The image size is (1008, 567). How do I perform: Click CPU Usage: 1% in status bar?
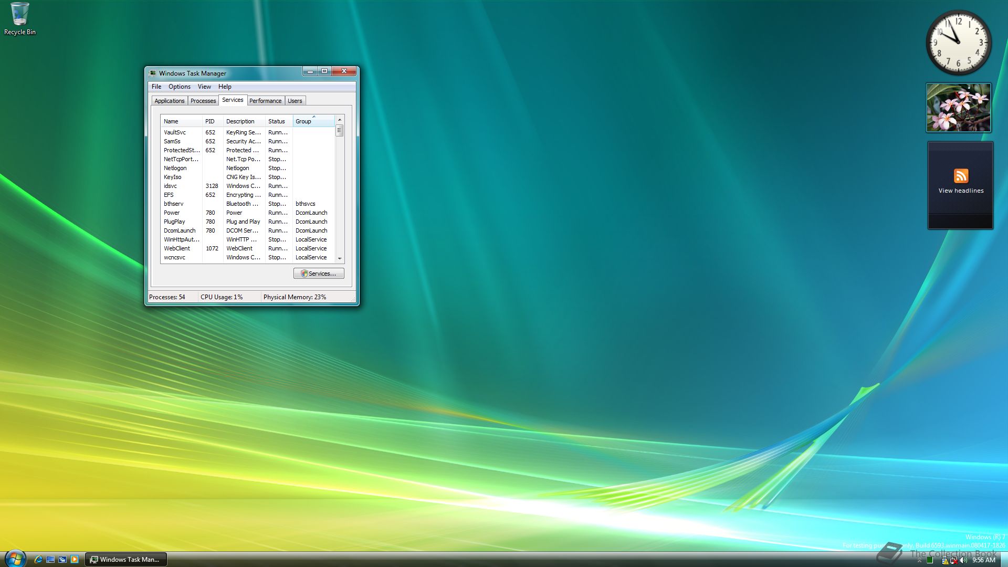click(222, 297)
